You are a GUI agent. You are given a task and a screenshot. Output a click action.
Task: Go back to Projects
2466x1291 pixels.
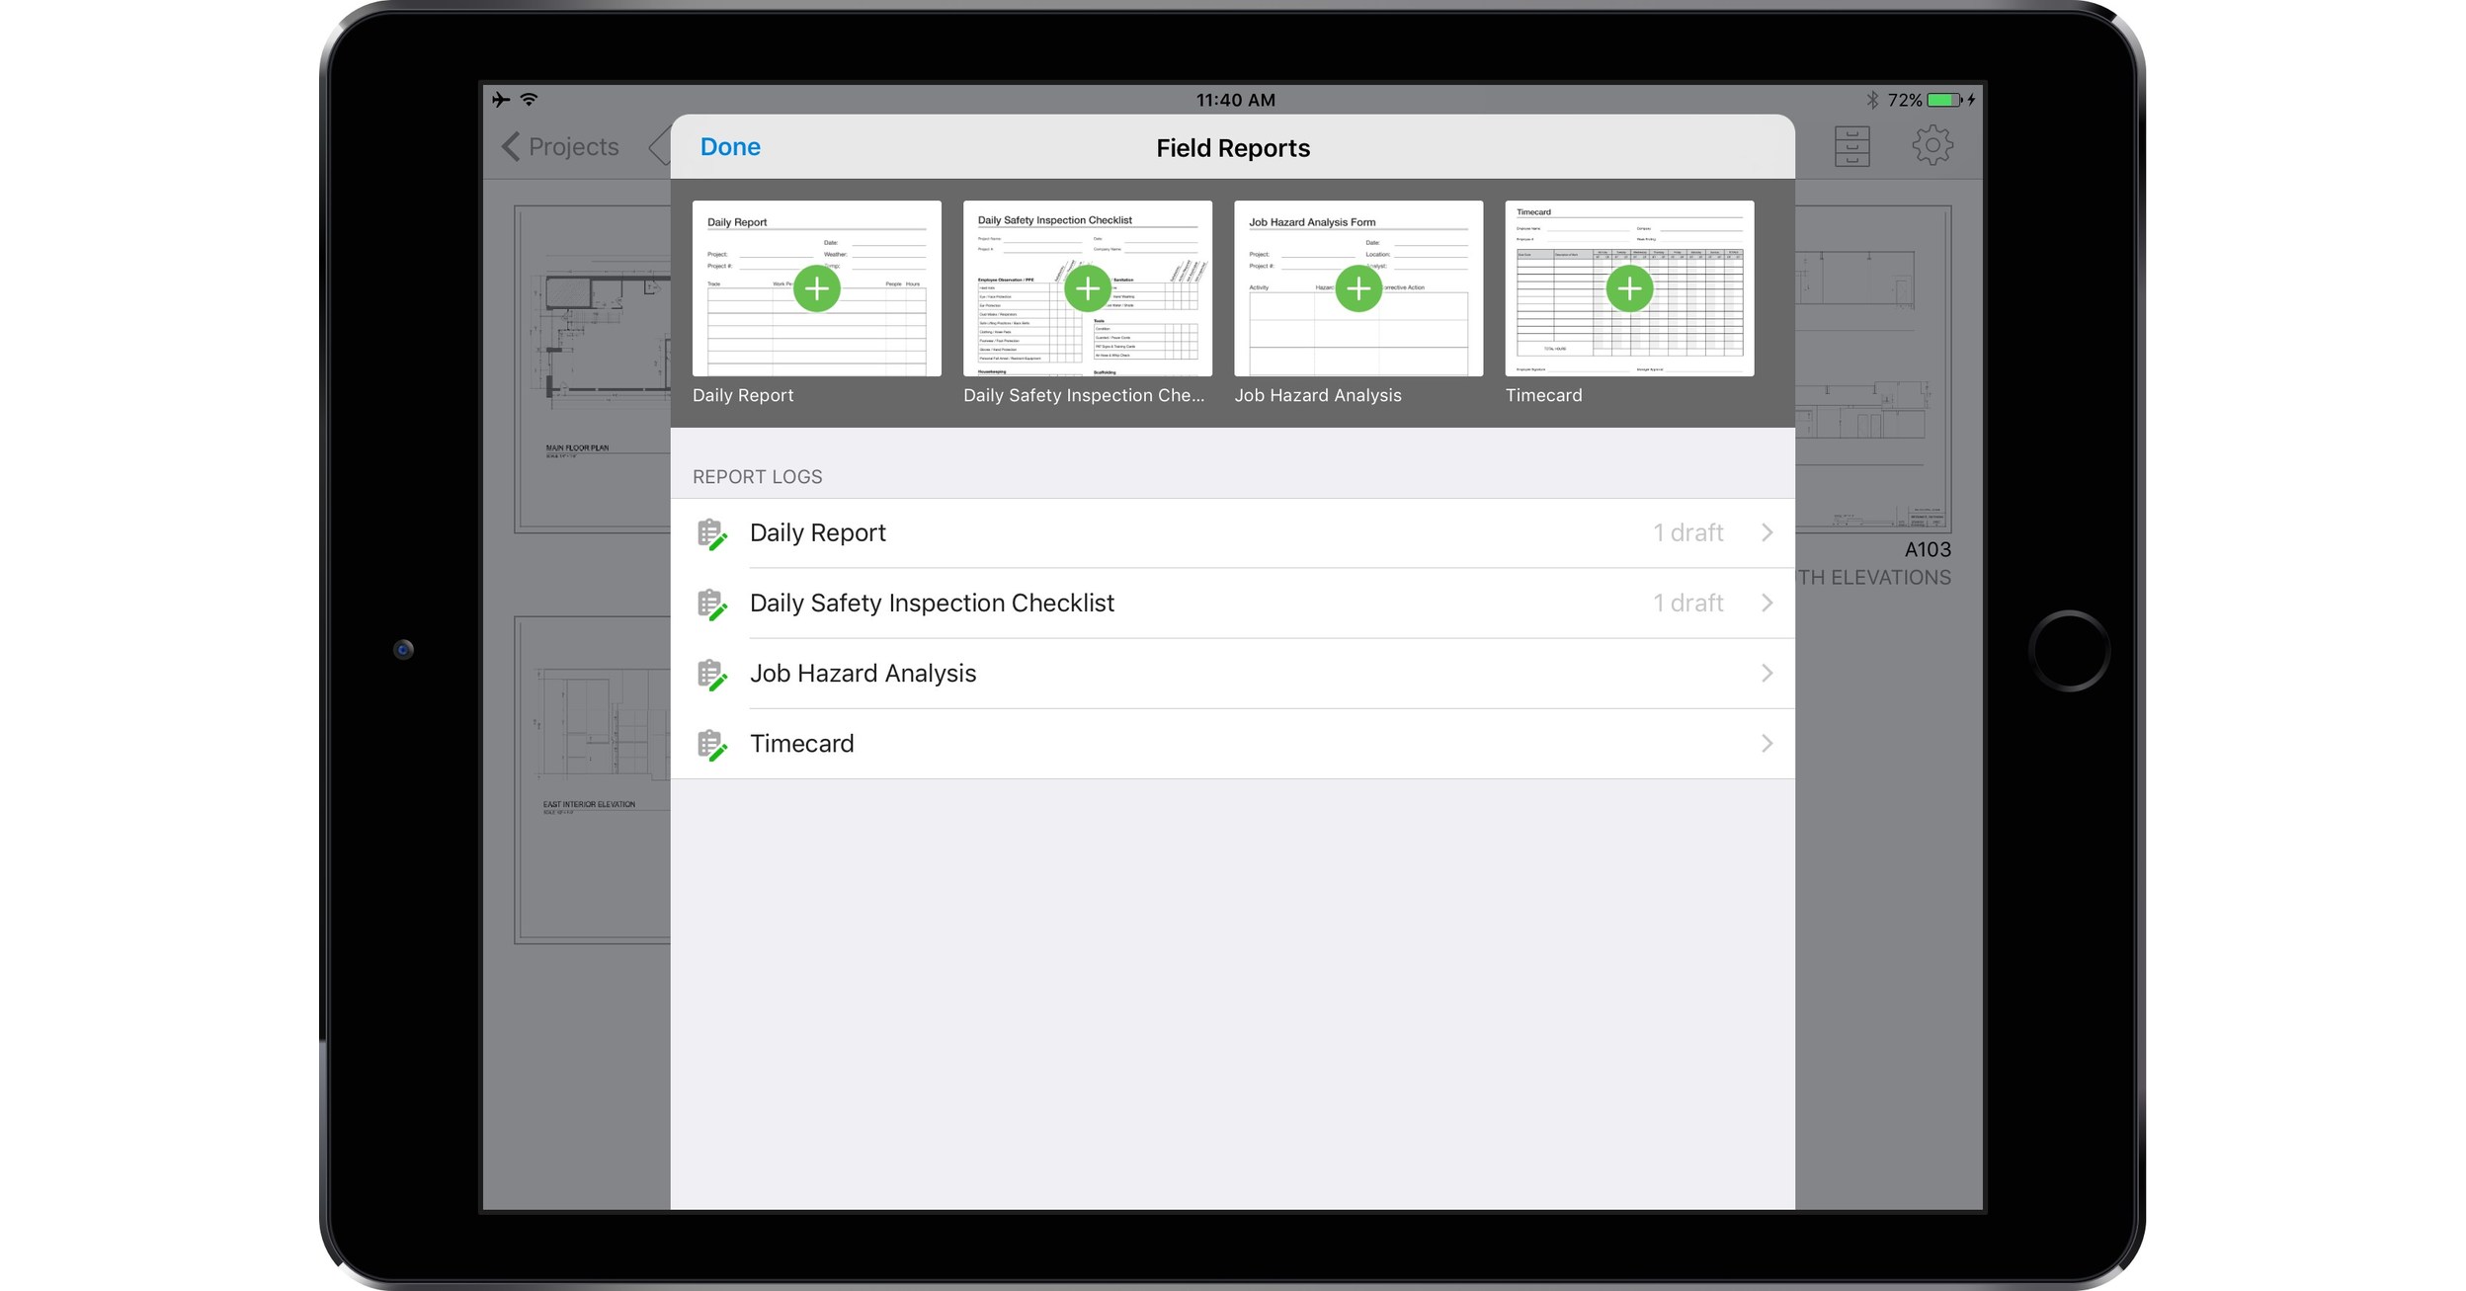[x=558, y=146]
